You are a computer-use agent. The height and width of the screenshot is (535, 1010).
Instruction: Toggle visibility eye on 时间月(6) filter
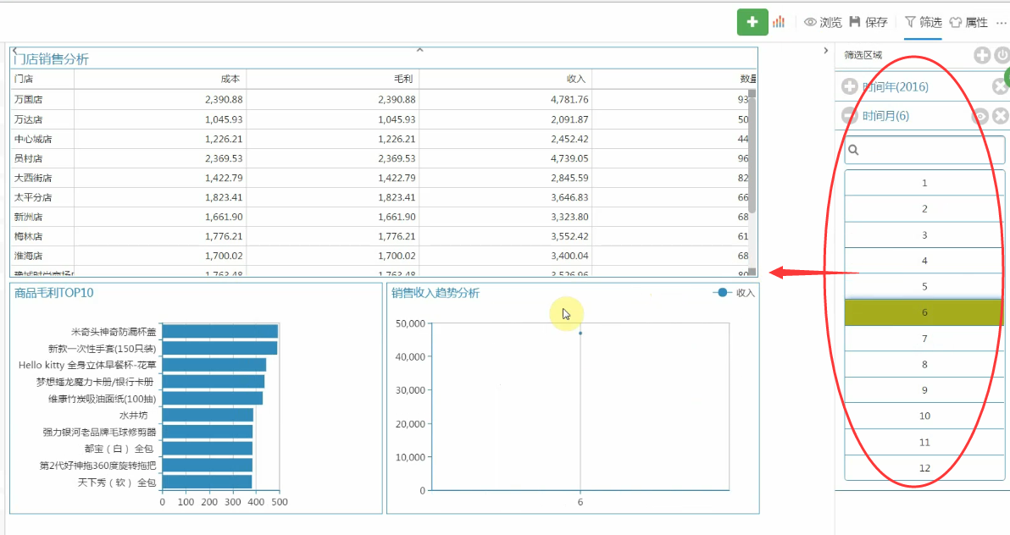[x=980, y=116]
